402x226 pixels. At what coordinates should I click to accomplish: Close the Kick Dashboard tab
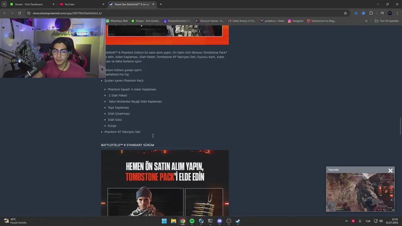[x=53, y=4]
